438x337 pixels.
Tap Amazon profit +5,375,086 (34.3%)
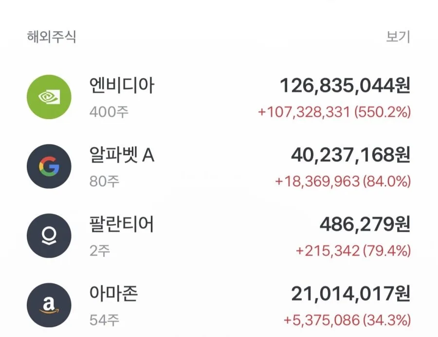click(x=347, y=320)
